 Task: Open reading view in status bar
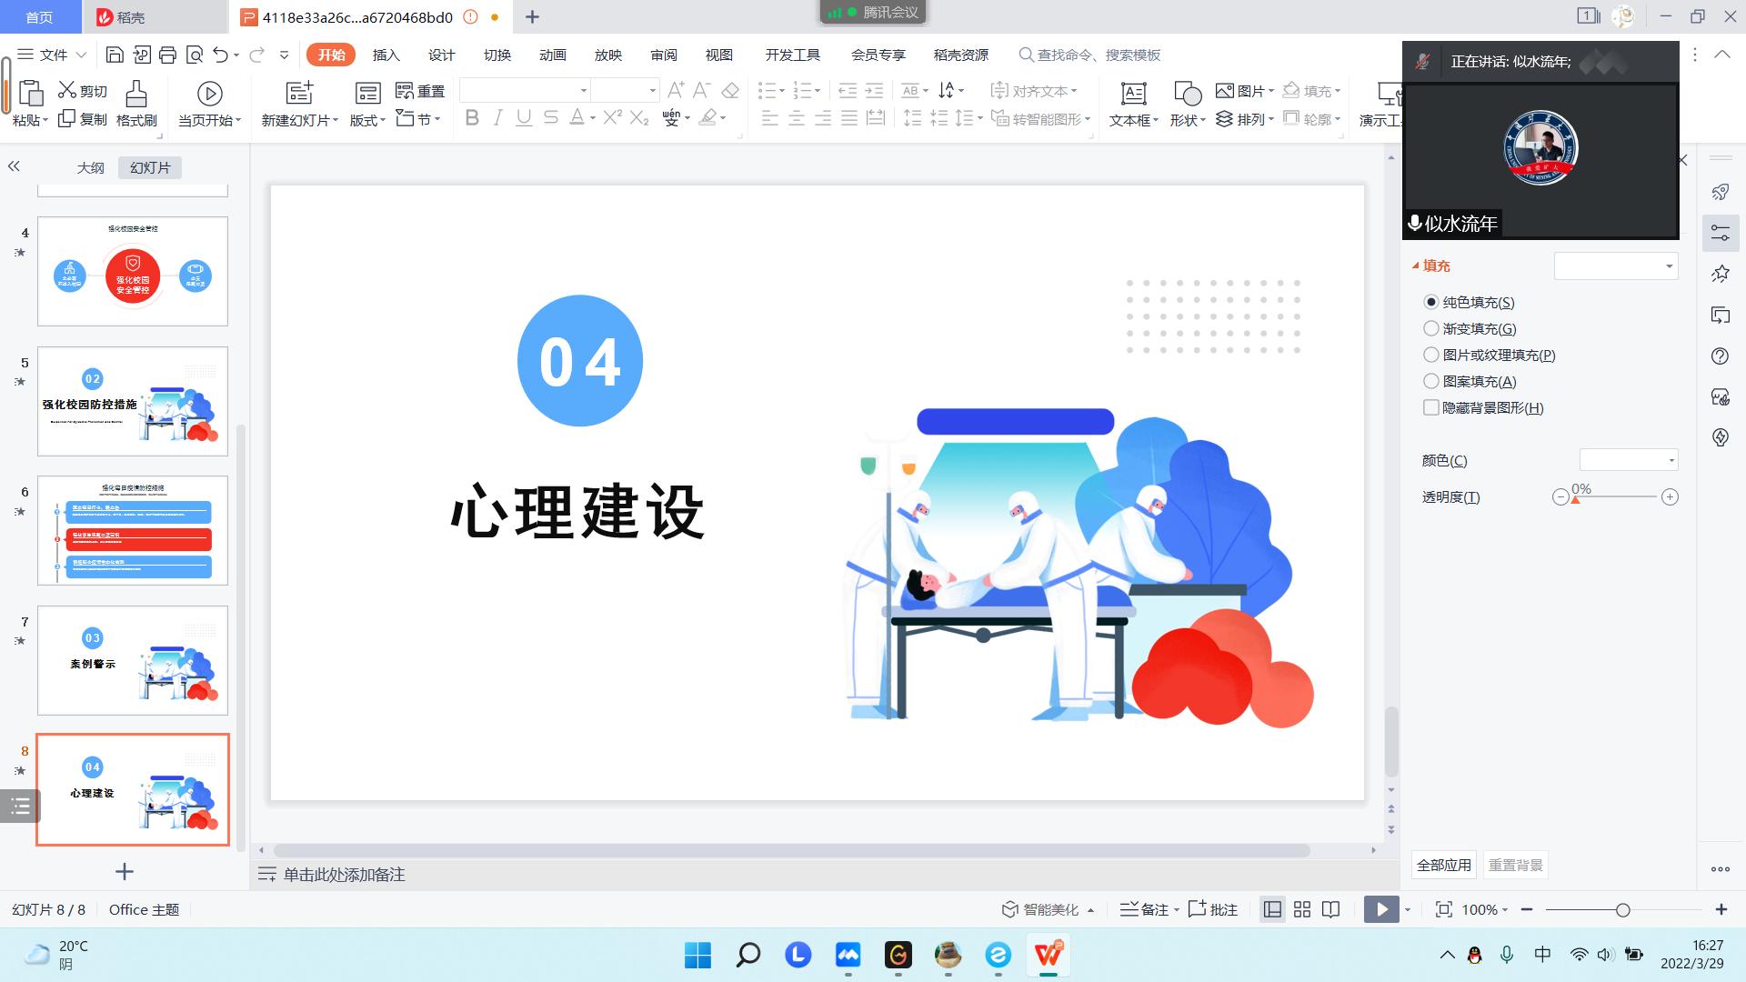(x=1331, y=909)
